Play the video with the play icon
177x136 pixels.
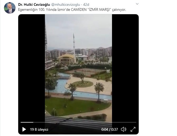point(24,129)
